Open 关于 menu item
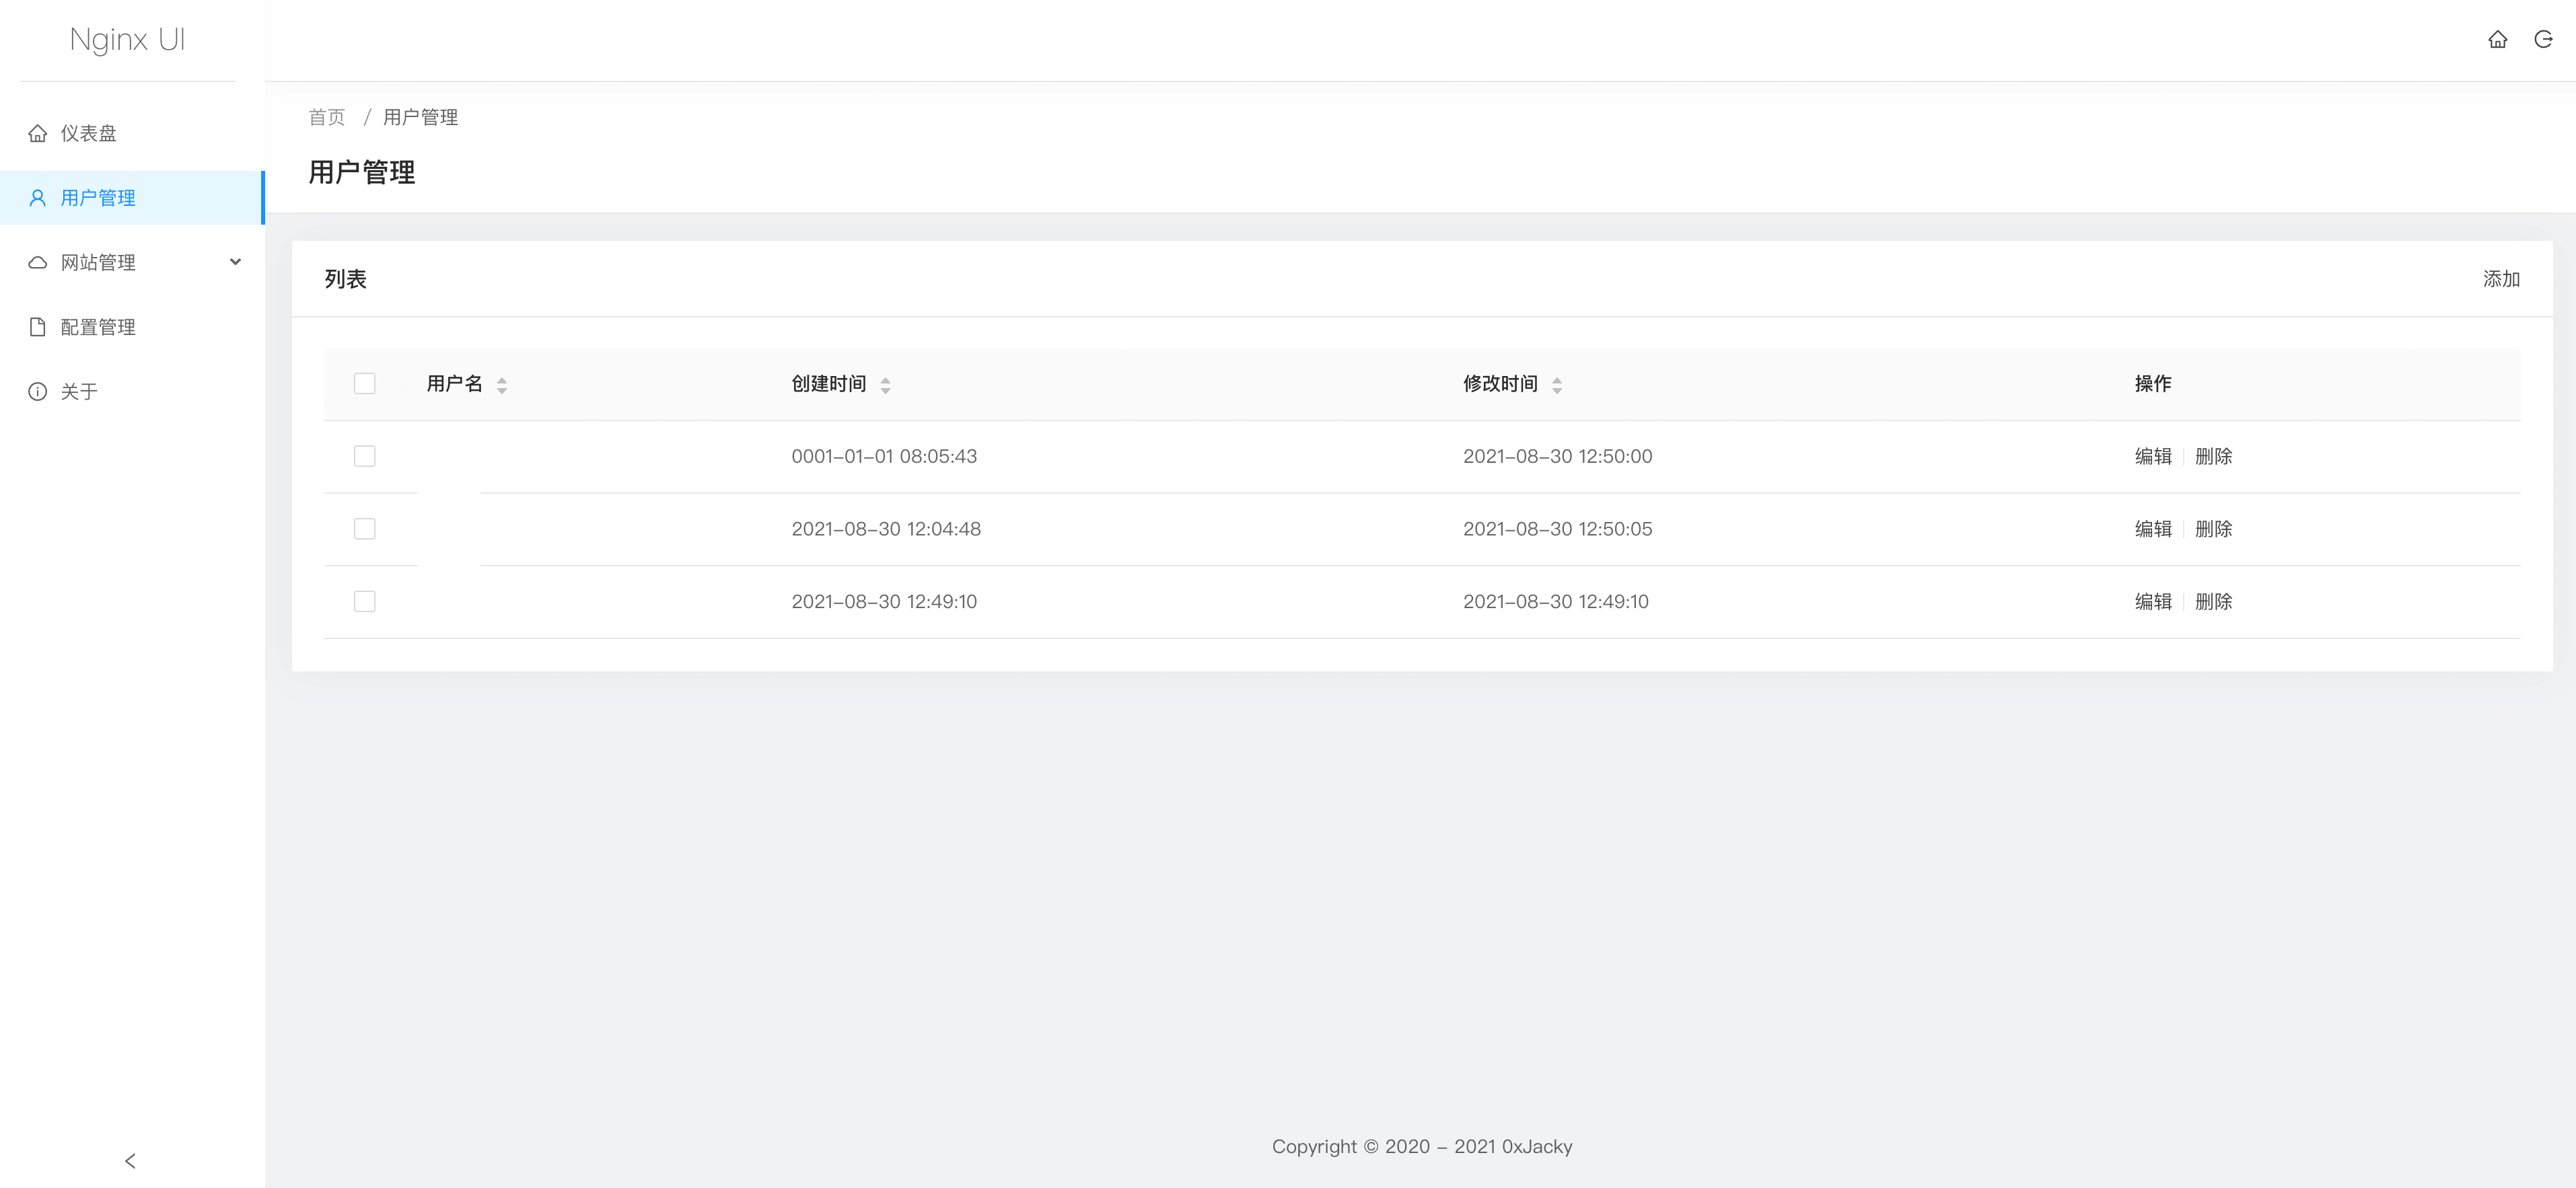 click(79, 392)
